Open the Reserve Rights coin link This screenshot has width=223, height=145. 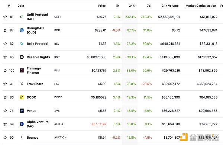[x=38, y=57]
